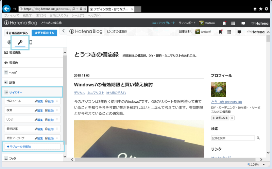The height and width of the screenshot is (169, 272).
Task: Click top bar bookmark notification icon
Action: point(224,23)
